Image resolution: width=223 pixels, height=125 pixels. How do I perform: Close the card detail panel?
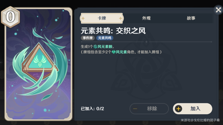click(218, 10)
